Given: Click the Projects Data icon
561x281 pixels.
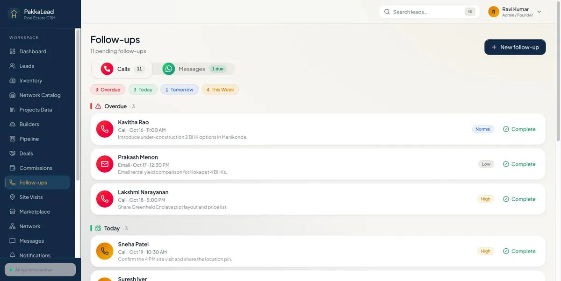Looking at the screenshot, I should 13,110.
